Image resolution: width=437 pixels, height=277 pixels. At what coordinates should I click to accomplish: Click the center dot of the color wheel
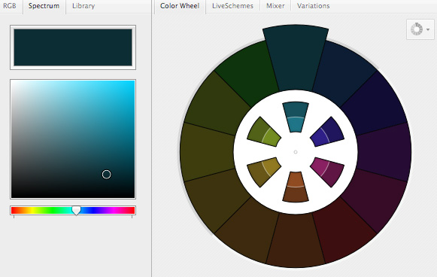pyautogui.click(x=296, y=152)
